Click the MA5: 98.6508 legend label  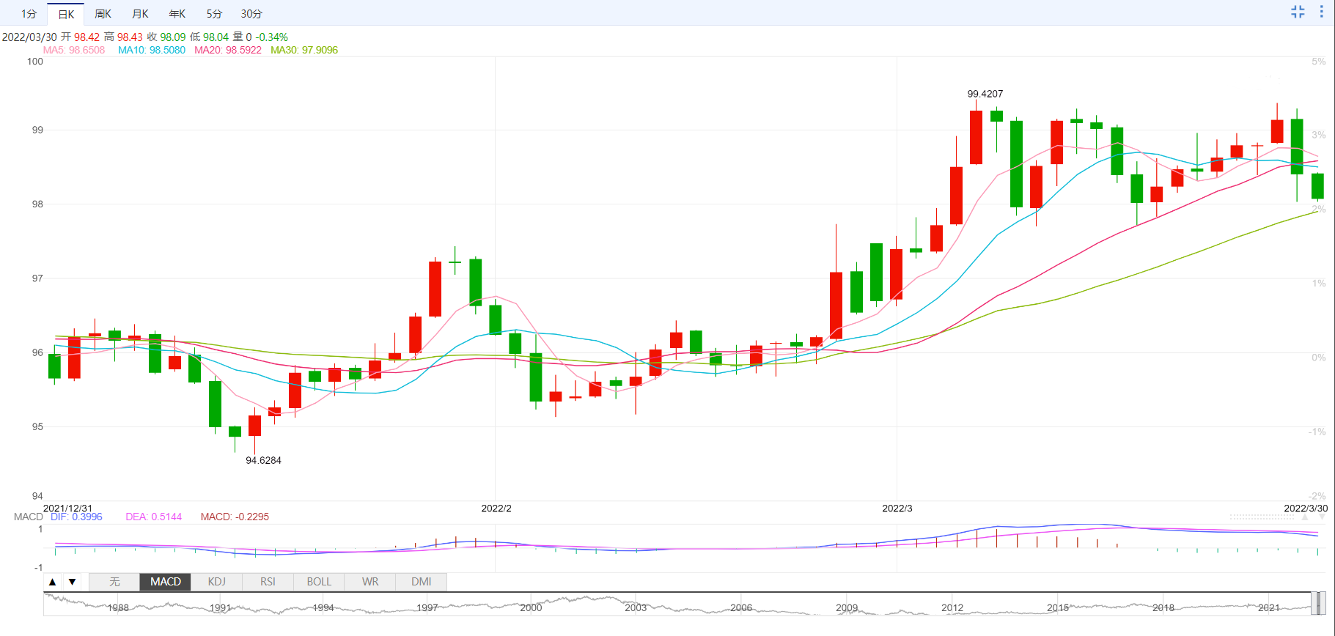[x=74, y=50]
